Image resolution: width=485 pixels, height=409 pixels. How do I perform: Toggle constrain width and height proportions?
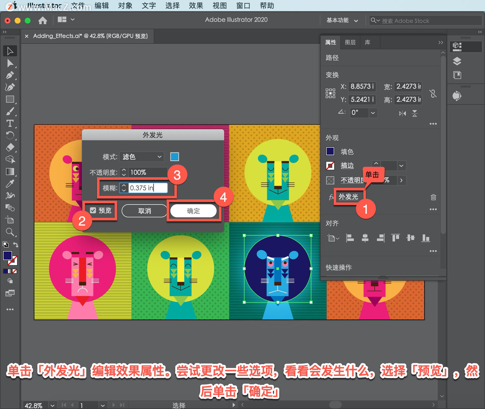pos(433,93)
